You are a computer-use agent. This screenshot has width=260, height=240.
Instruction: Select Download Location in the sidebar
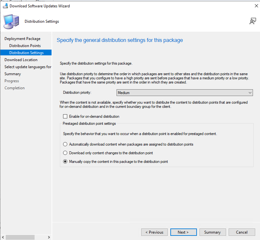(21, 60)
